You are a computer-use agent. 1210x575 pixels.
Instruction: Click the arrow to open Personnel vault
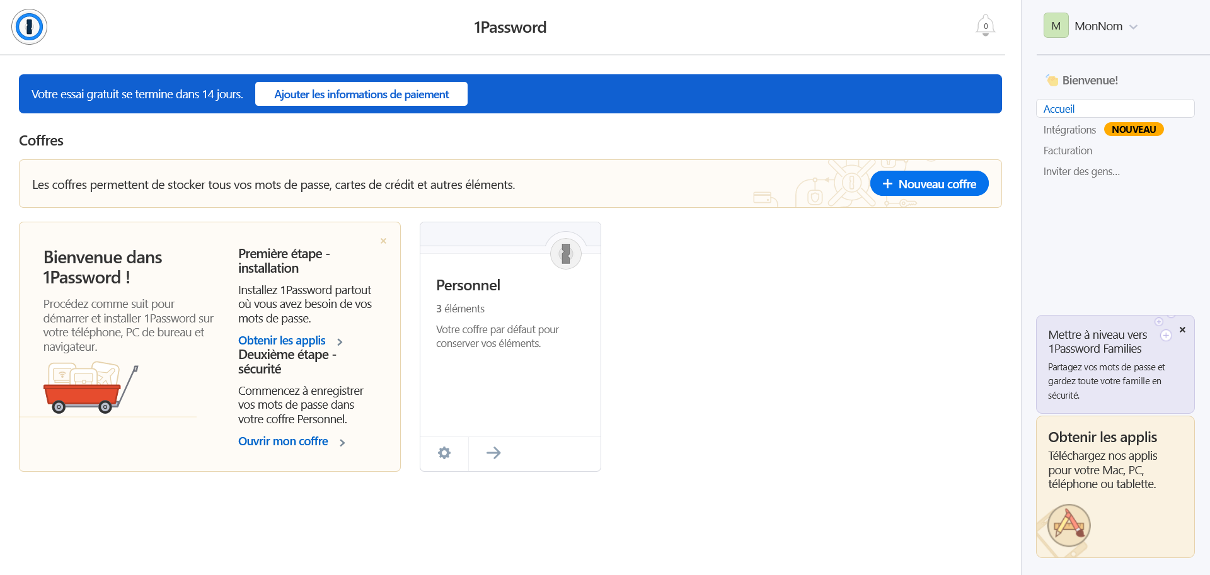click(x=493, y=453)
